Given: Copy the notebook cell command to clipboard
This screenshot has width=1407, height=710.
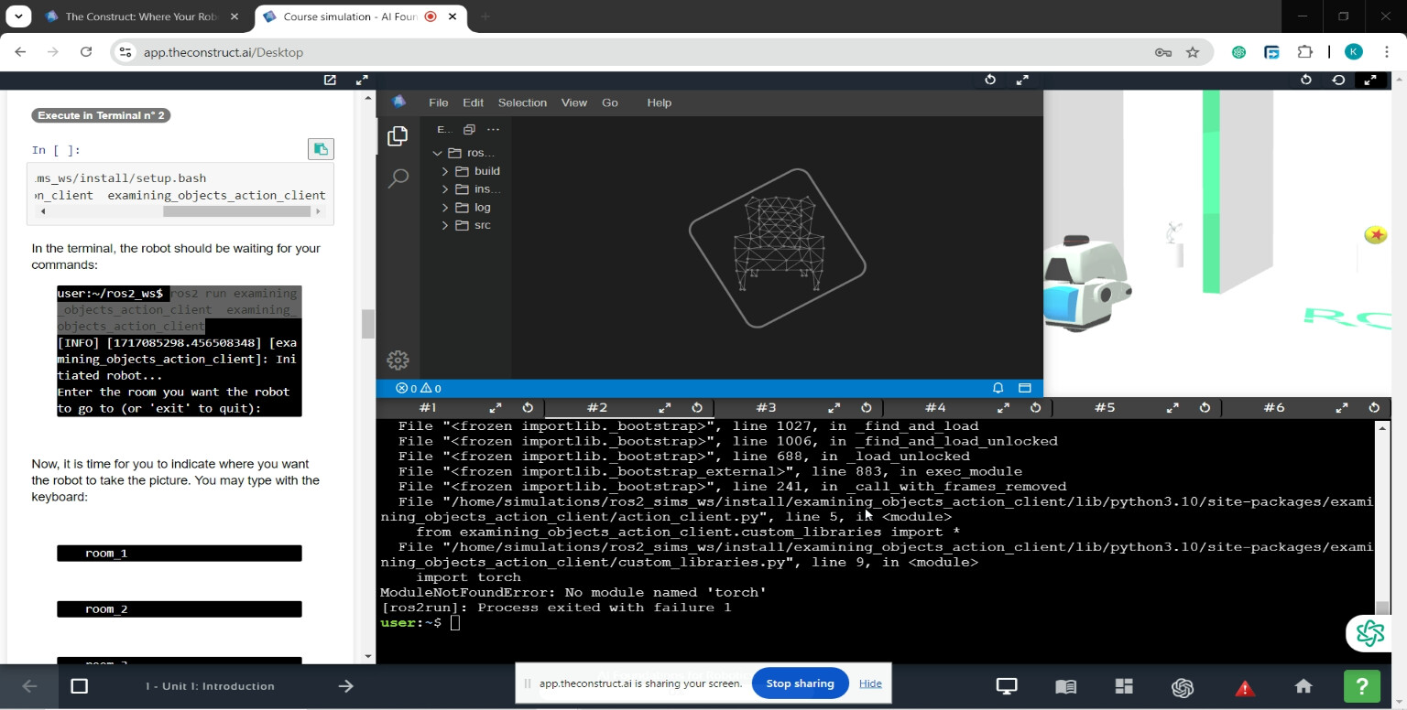Looking at the screenshot, I should [x=321, y=149].
